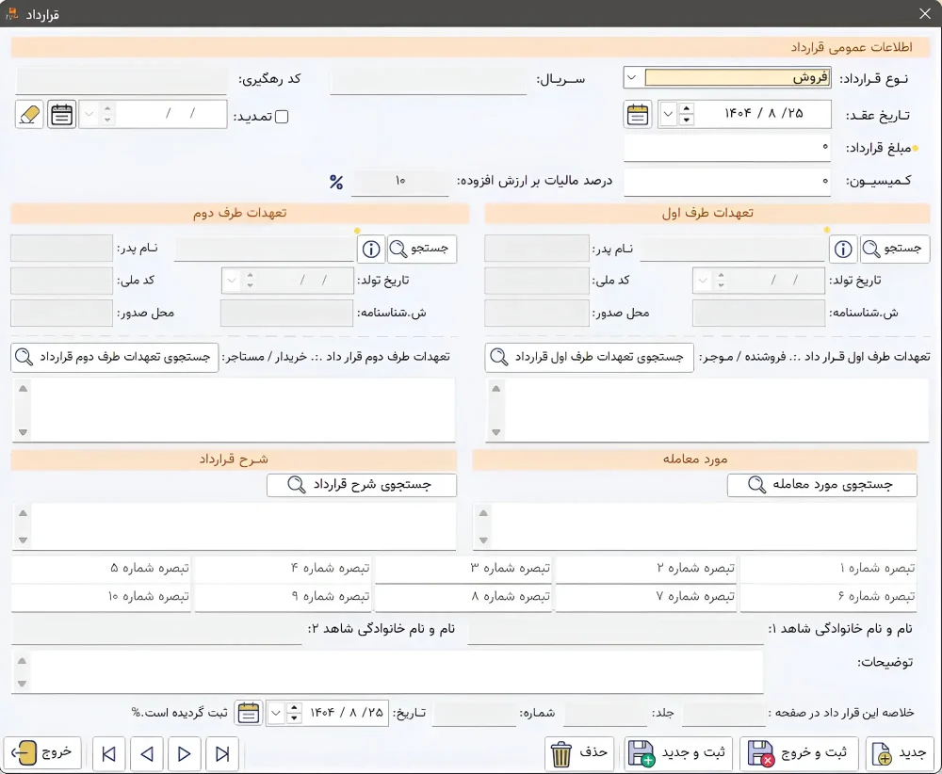Click ثبت و خروج button
942x774 pixels.
tap(799, 753)
